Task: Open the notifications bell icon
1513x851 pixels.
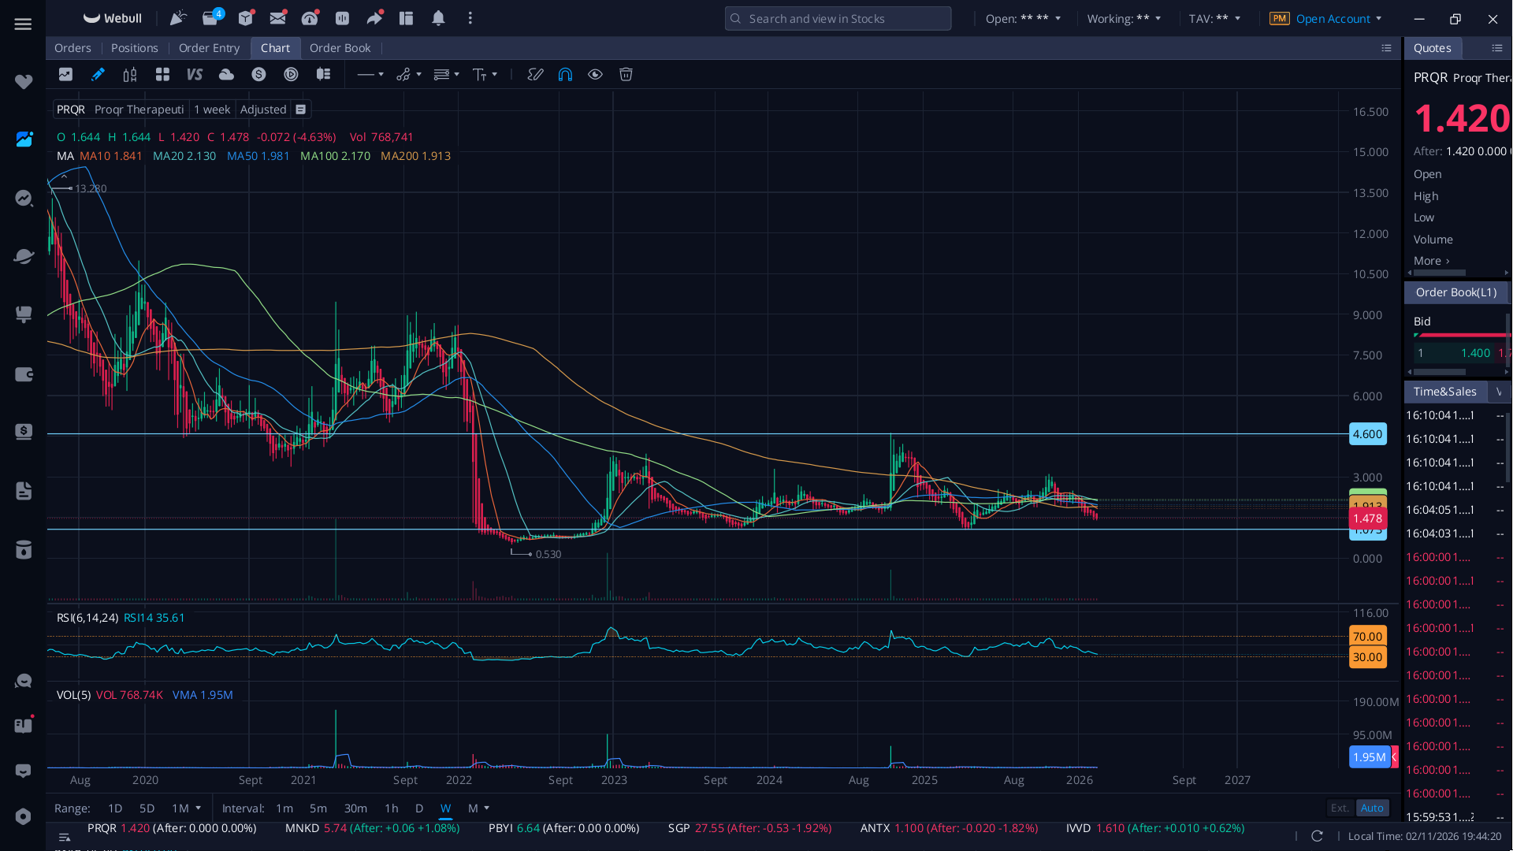Action: pyautogui.click(x=438, y=17)
